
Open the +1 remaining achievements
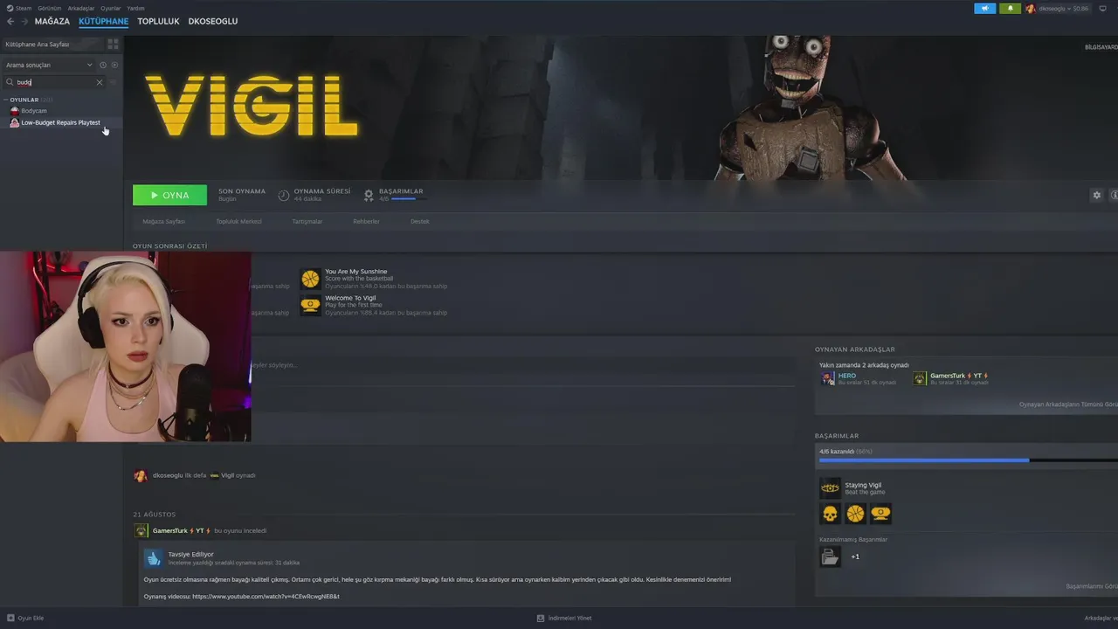point(855,556)
